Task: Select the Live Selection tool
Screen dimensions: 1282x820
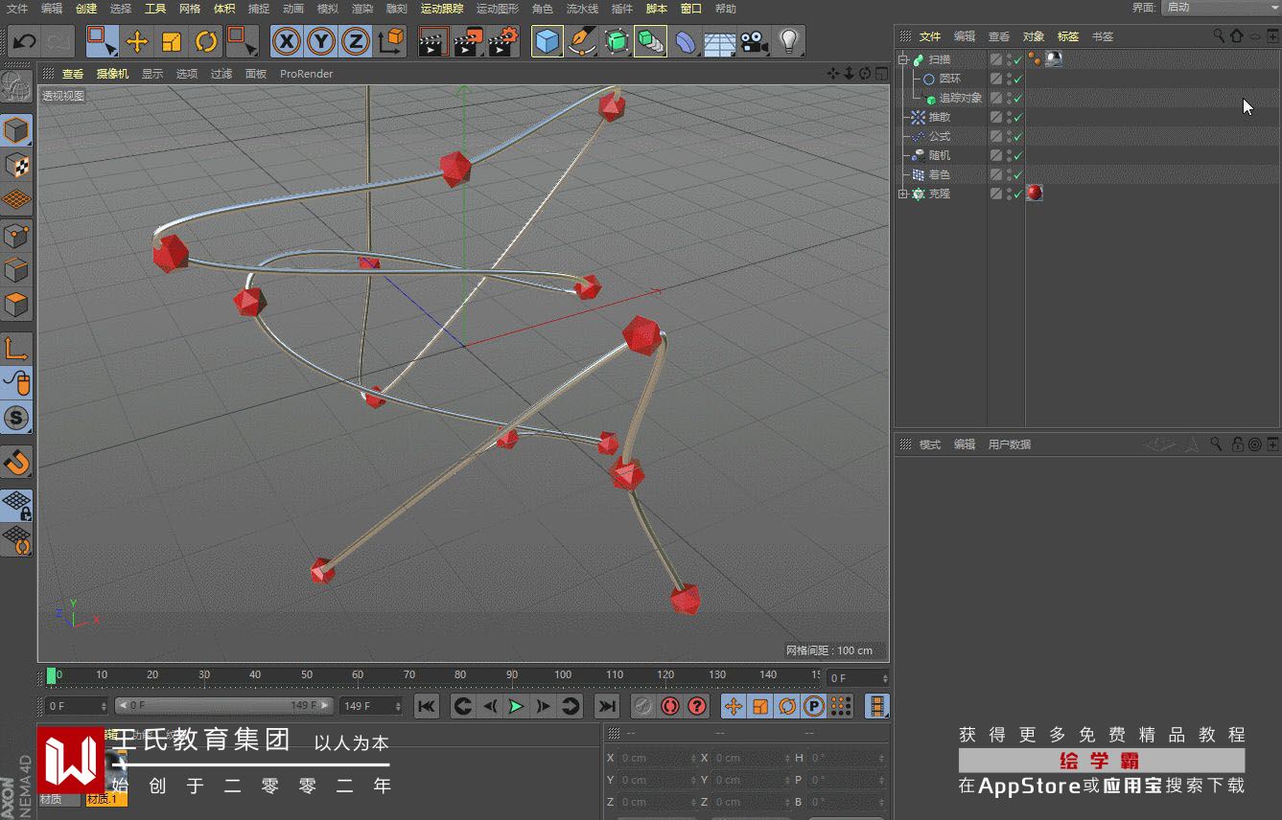Action: (102, 41)
